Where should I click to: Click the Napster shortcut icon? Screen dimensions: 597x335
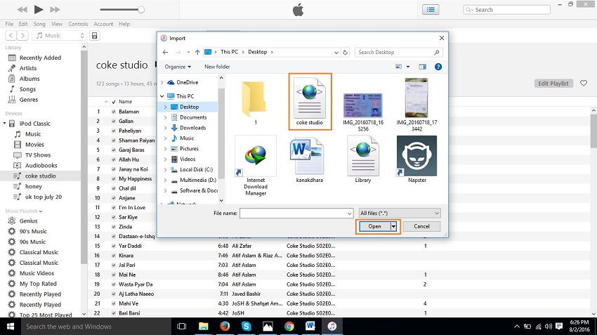416,156
